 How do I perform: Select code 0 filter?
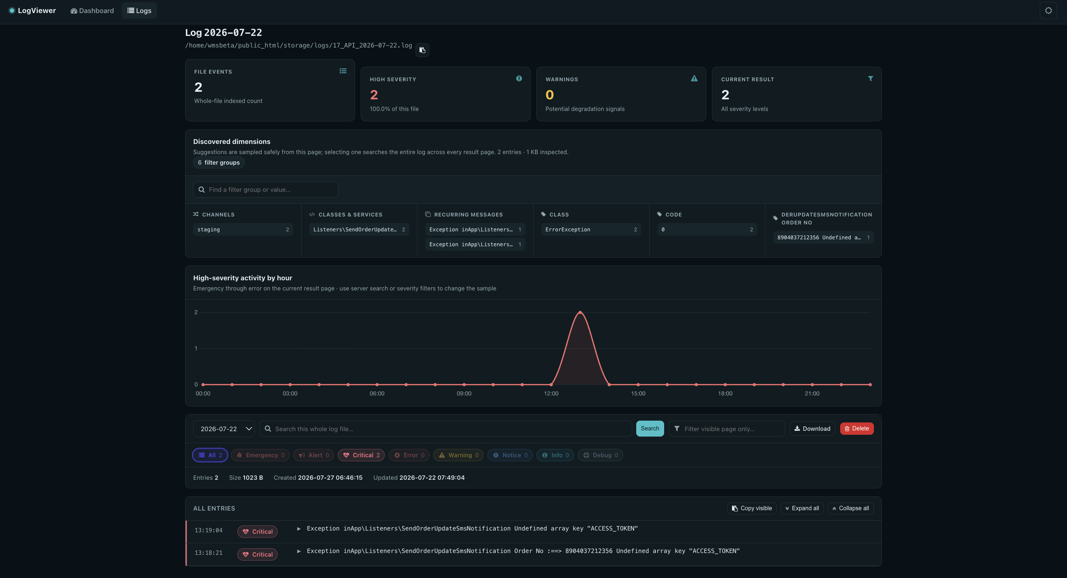tap(707, 230)
